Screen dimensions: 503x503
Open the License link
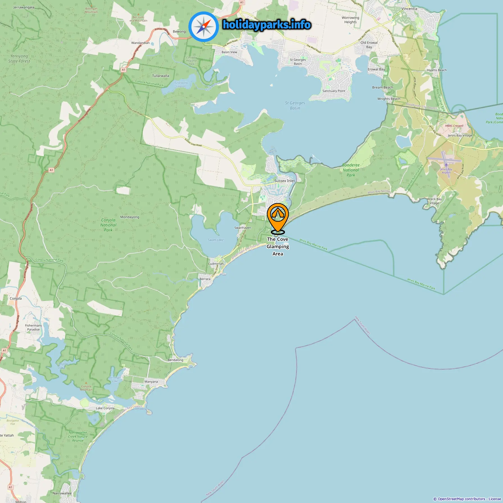point(495,499)
